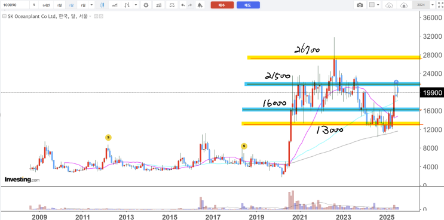Screen dimensions: 444x220
Task: Select the 5 minute interval
Action: [x=34, y=5]
